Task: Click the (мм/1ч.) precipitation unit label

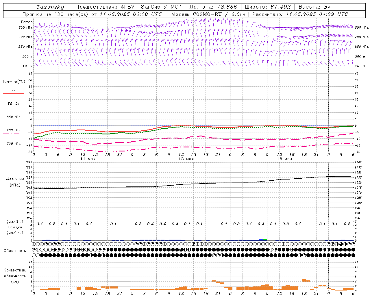Action: pos(15,233)
